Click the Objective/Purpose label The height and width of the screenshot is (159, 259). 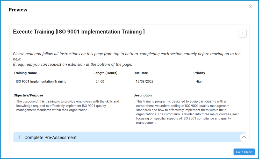[28, 95]
